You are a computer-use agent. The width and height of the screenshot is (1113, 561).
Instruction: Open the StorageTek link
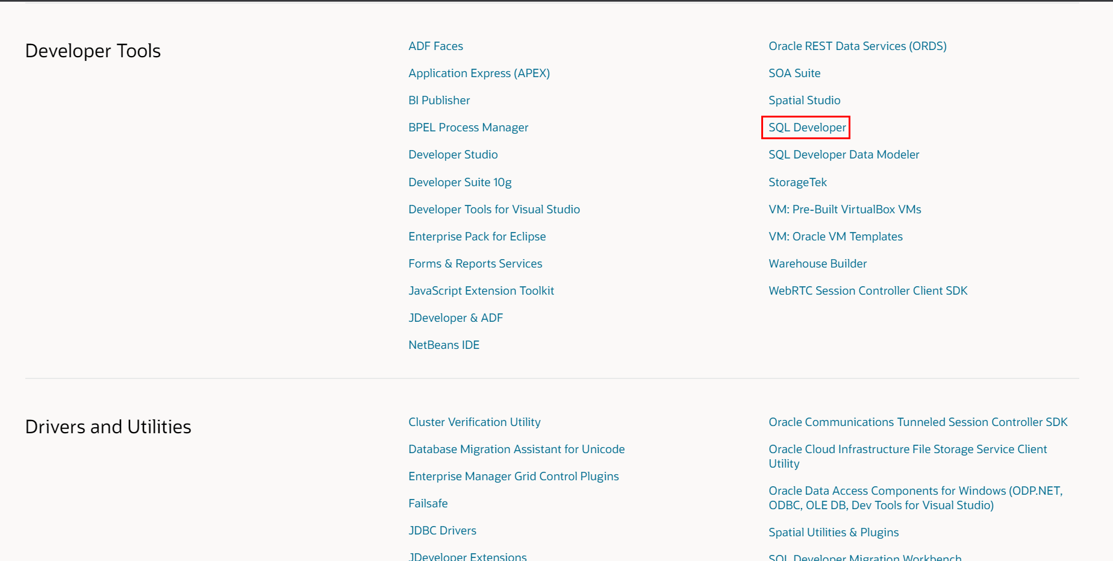797,182
